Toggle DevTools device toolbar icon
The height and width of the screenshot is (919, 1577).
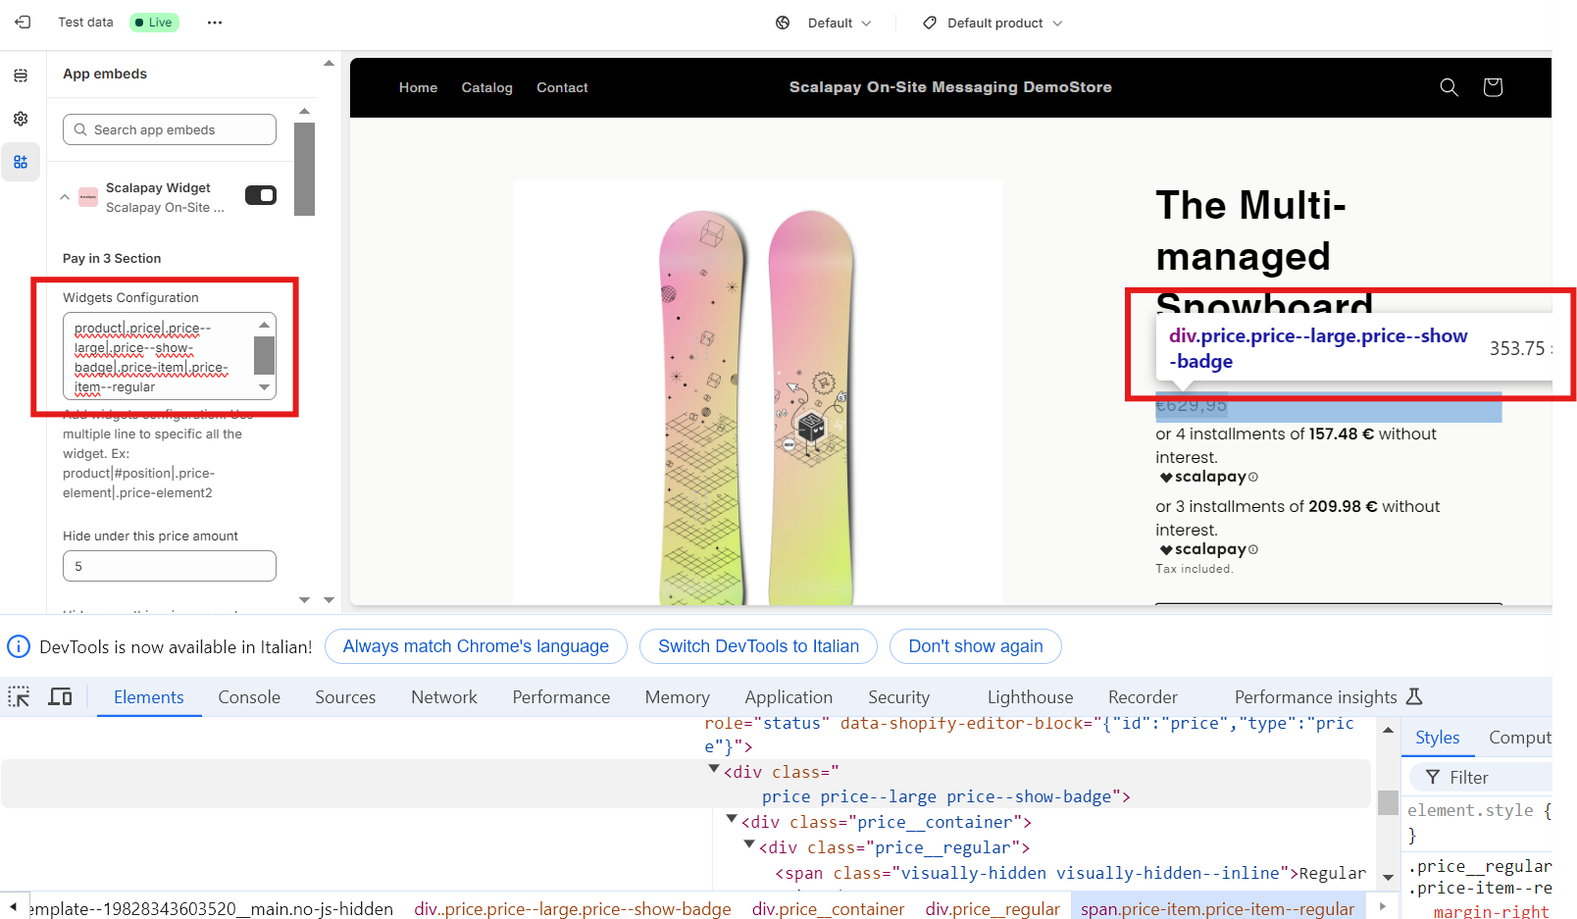[x=61, y=696]
